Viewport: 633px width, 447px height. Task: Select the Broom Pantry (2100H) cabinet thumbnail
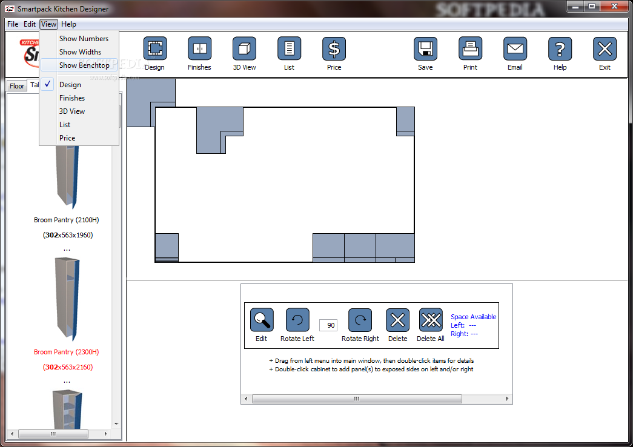click(x=67, y=177)
